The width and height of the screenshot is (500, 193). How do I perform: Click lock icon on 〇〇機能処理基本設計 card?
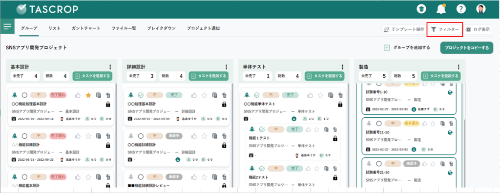click(108, 104)
